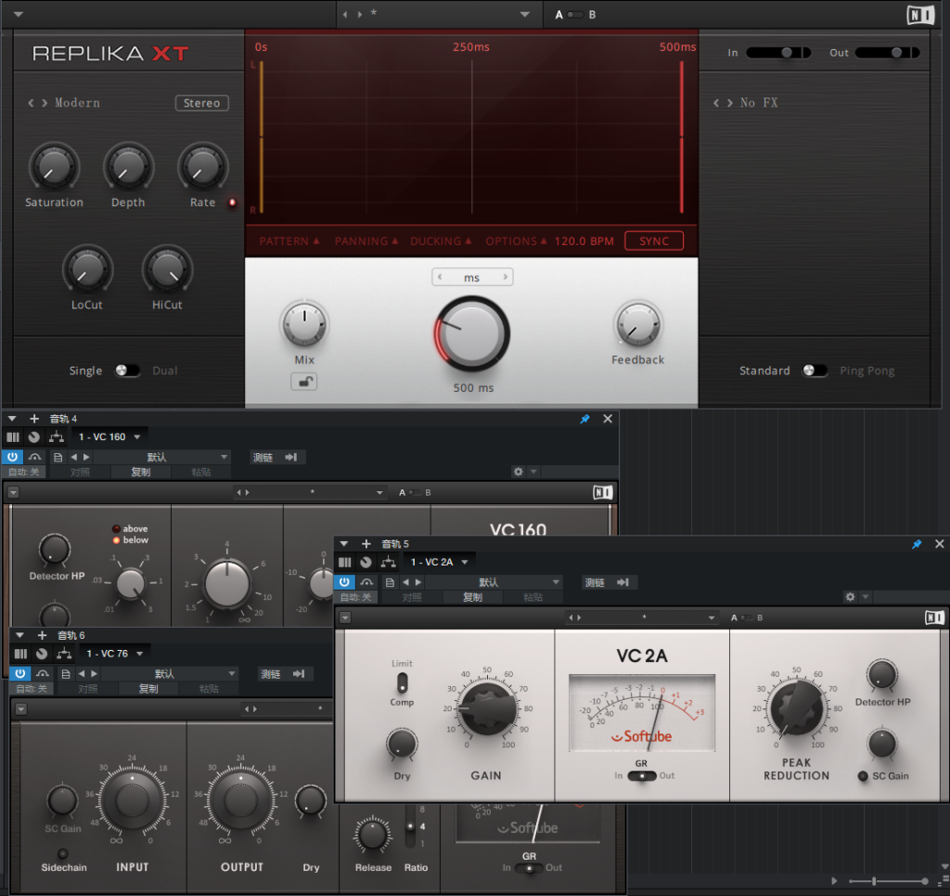Click 复制 in VC 76 toolbar

pos(148,689)
